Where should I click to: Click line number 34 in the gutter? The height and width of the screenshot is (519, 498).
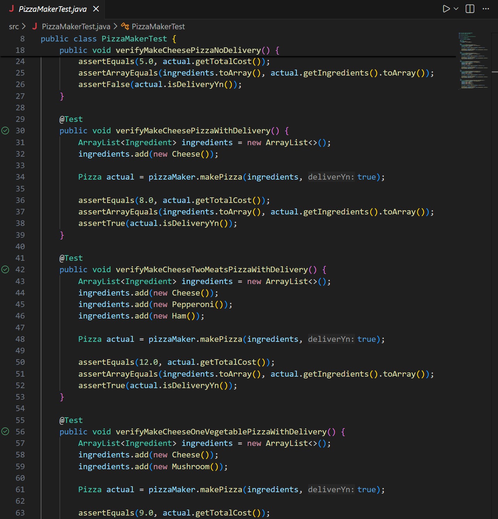20,177
